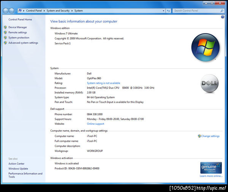
Task: Click the shield icon next to Device Manager
Action: tap(5, 27)
